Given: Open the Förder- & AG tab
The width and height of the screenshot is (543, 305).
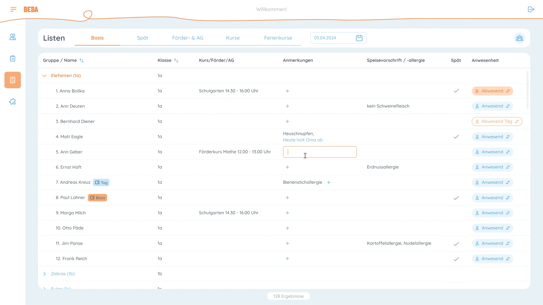Looking at the screenshot, I should [x=188, y=38].
